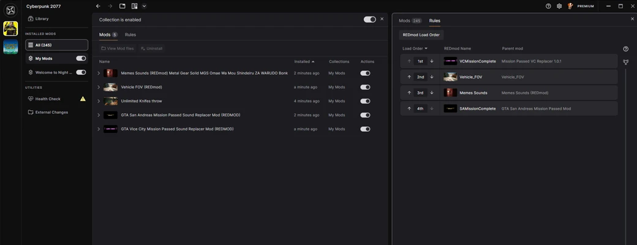Move Vehicle_FOV down in load order

click(x=432, y=77)
